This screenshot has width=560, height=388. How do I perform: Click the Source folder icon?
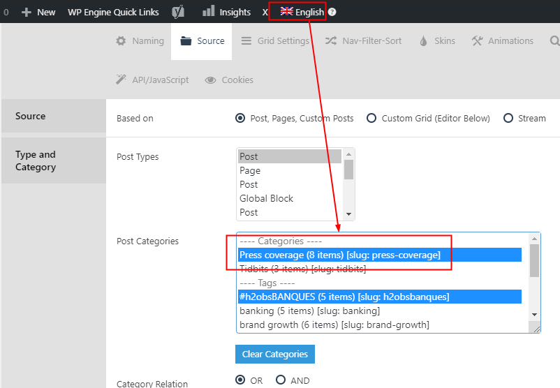click(186, 41)
